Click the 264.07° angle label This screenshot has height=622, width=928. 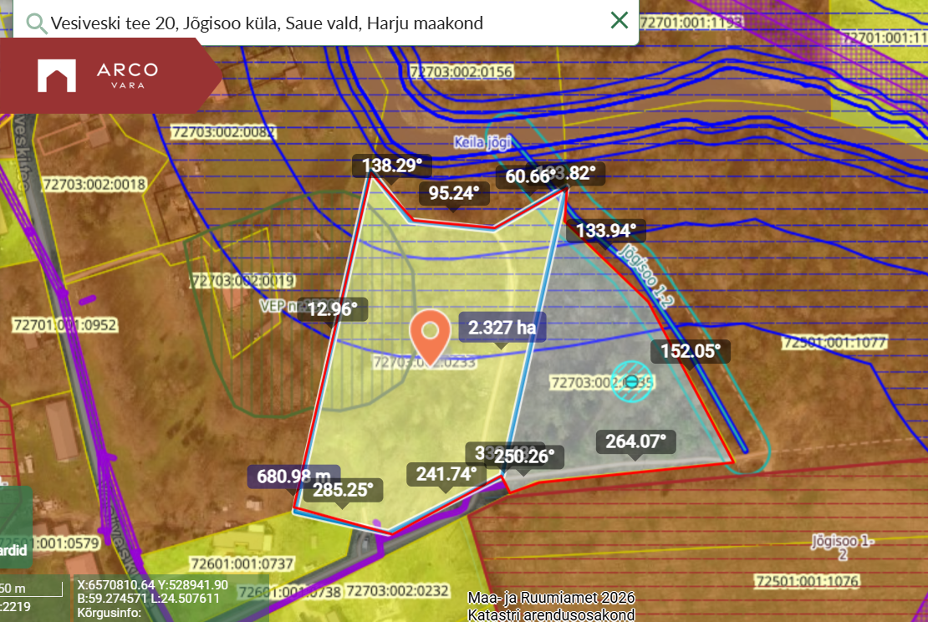tap(635, 441)
